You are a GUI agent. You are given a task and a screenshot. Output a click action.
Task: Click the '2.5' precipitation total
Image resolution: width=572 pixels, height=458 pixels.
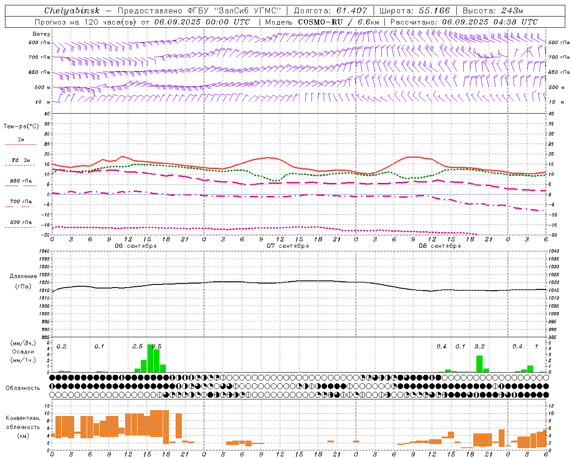pyautogui.click(x=137, y=347)
